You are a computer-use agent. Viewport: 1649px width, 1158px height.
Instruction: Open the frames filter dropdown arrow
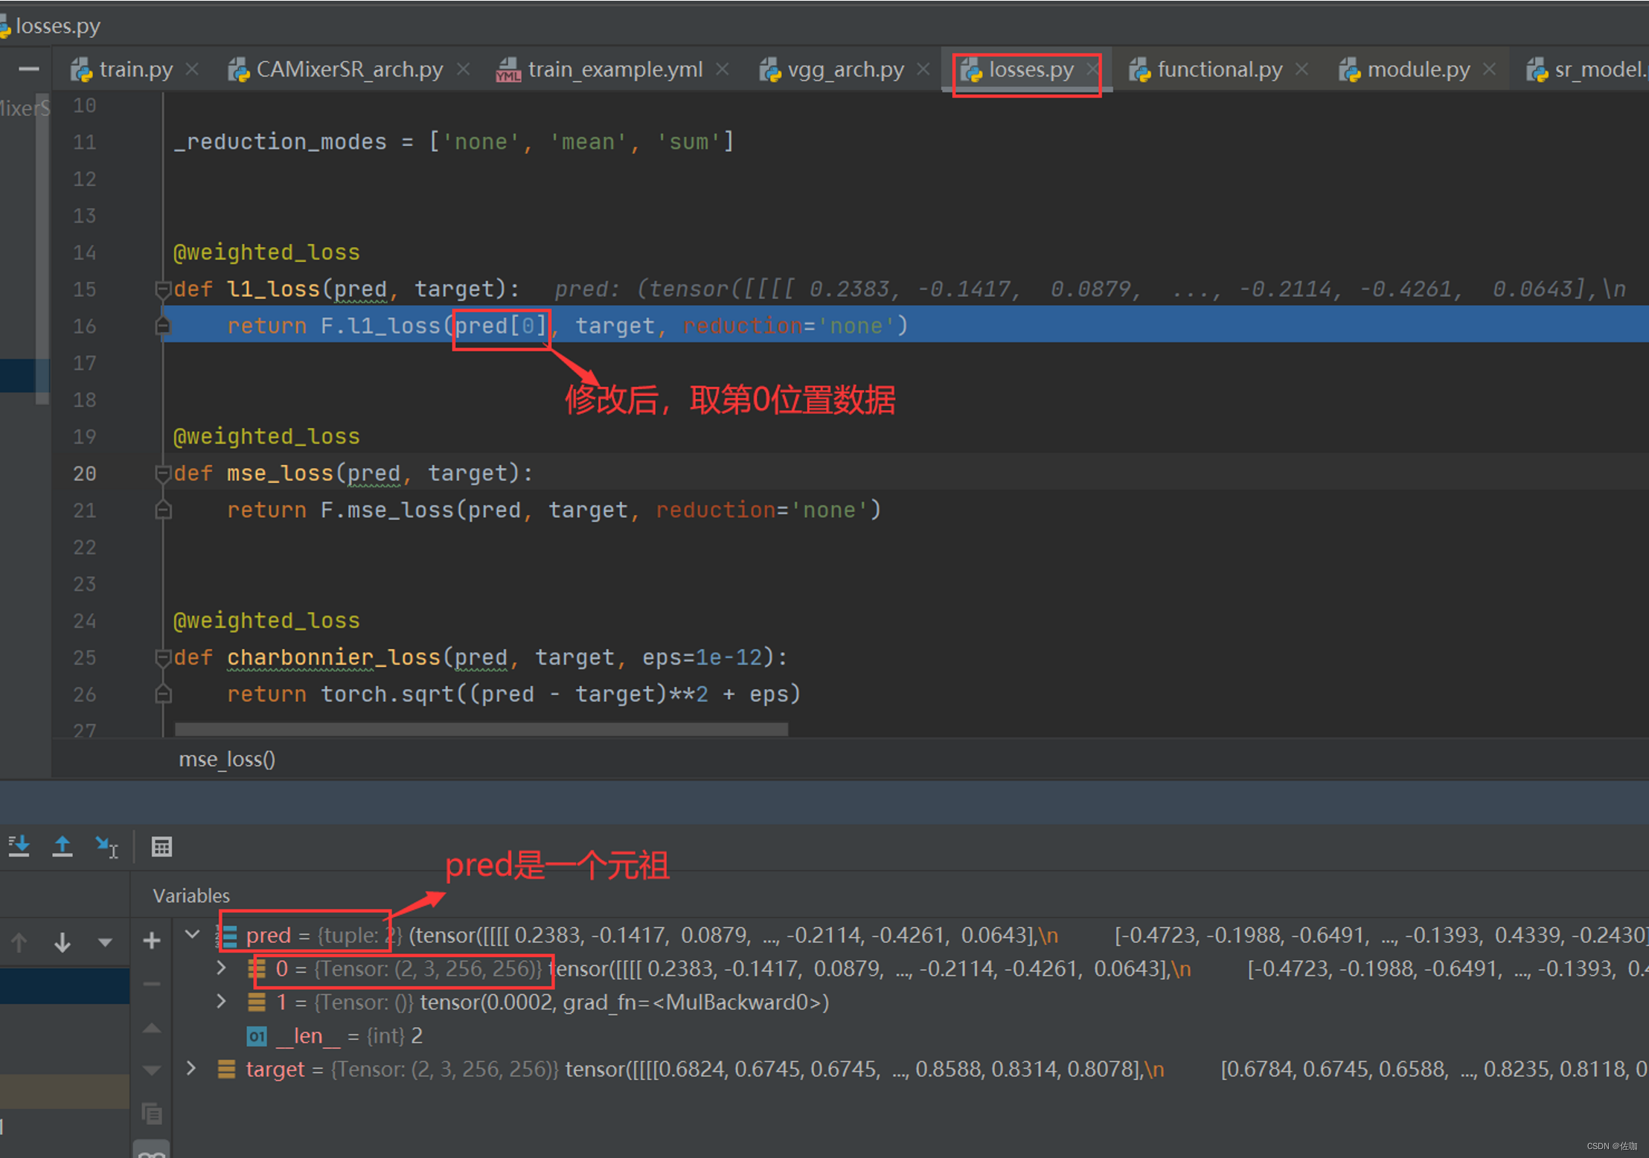coord(105,942)
